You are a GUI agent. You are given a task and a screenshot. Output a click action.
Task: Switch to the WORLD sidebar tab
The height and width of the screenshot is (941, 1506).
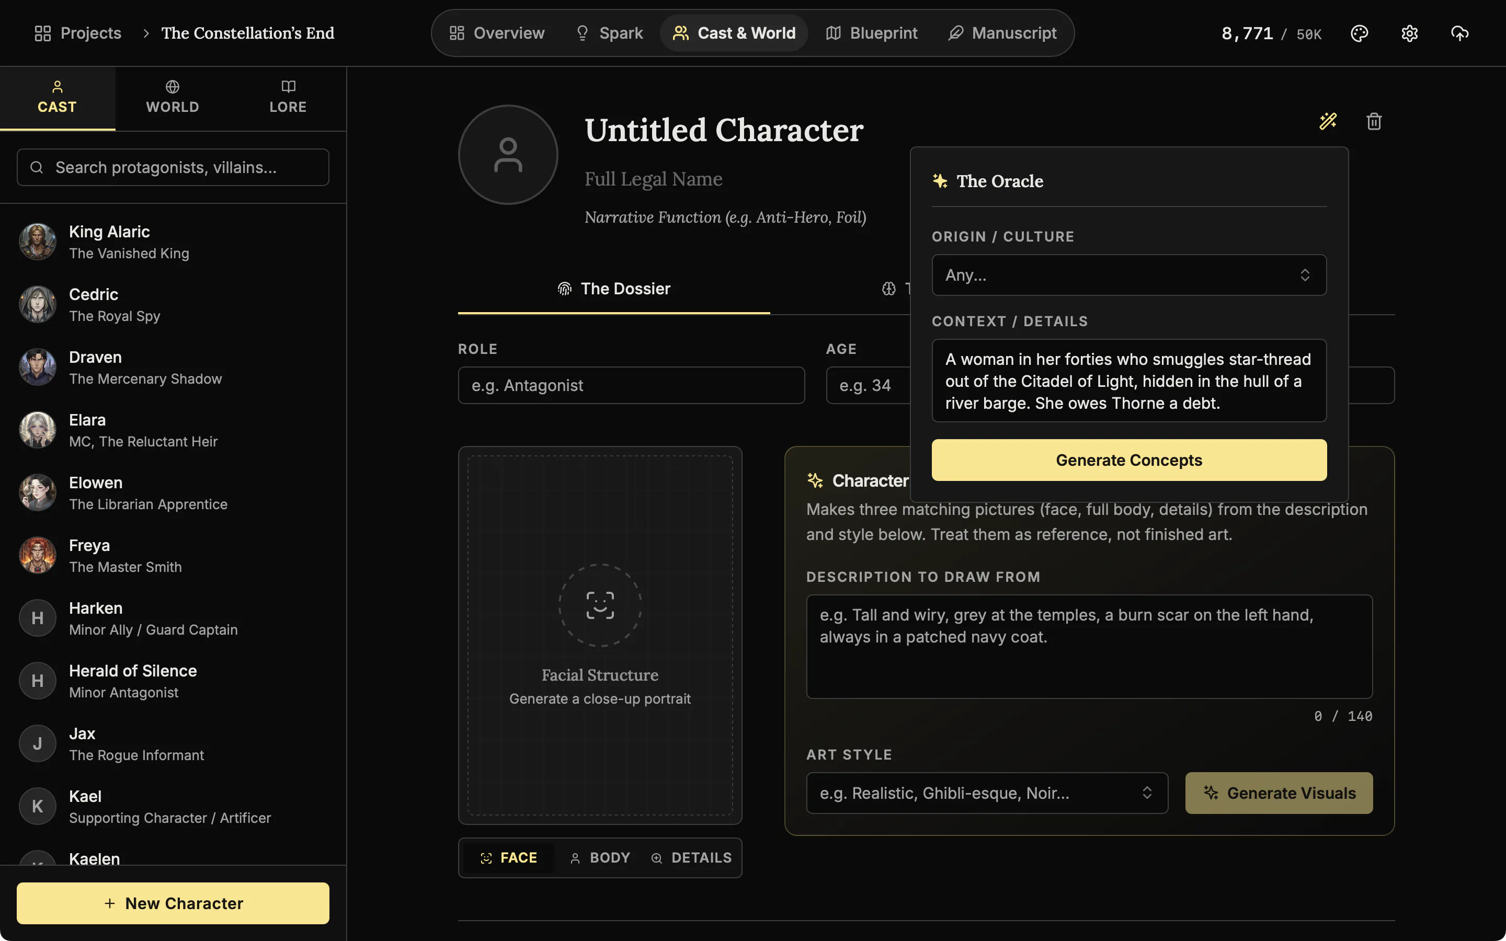click(x=173, y=98)
